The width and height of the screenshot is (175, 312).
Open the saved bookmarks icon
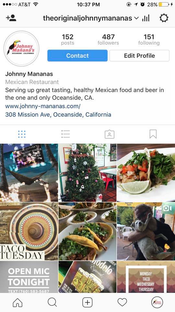(153, 134)
